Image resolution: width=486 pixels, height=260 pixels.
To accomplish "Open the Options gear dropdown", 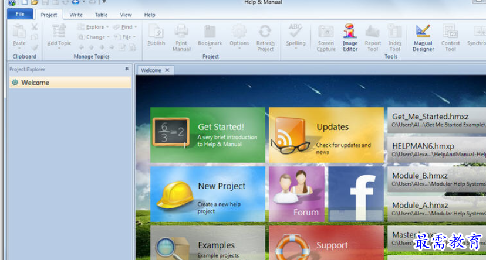I will [239, 36].
